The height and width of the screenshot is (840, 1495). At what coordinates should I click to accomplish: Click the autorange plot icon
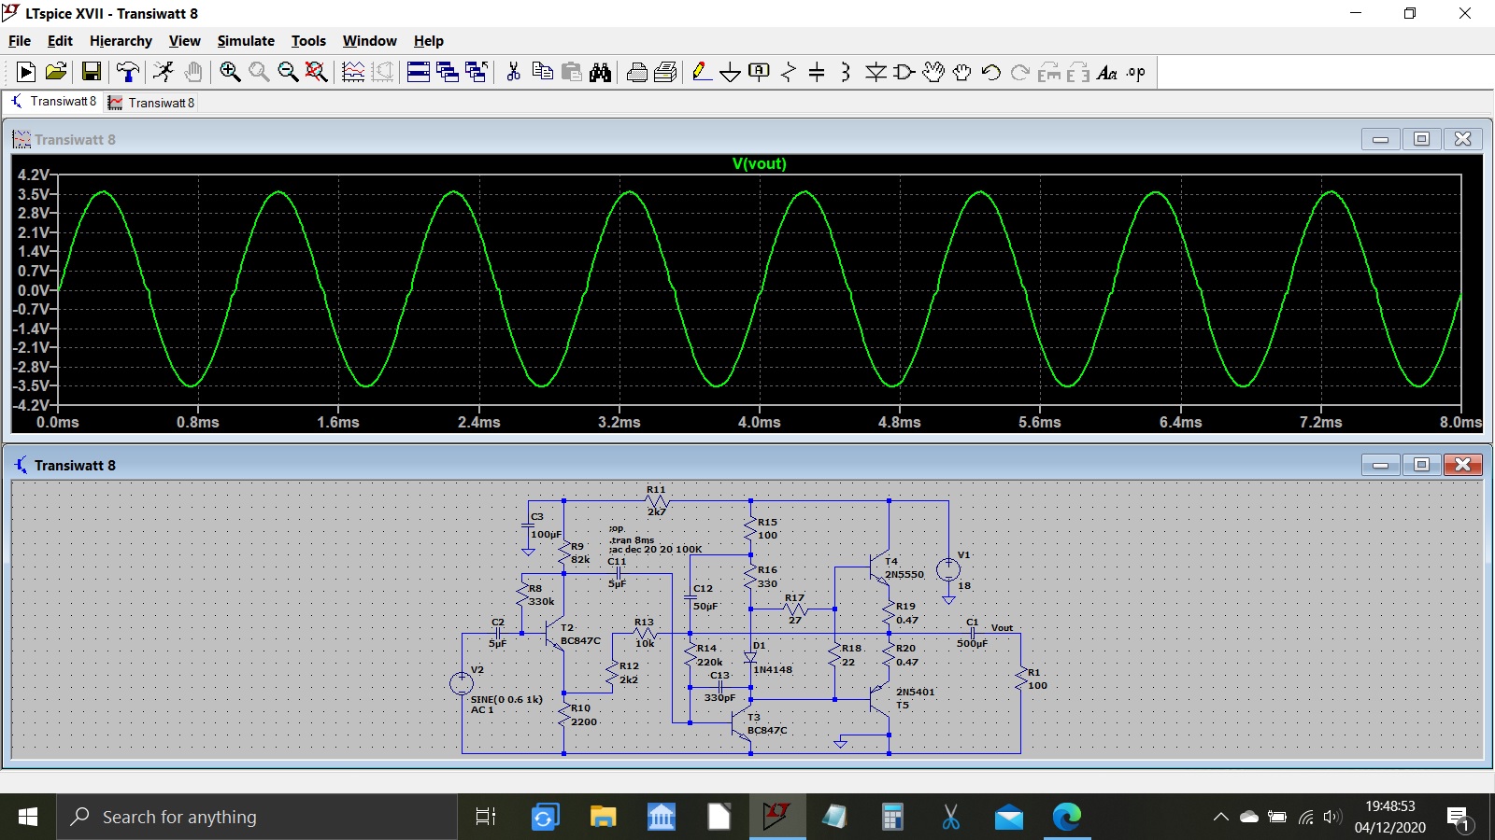(353, 72)
